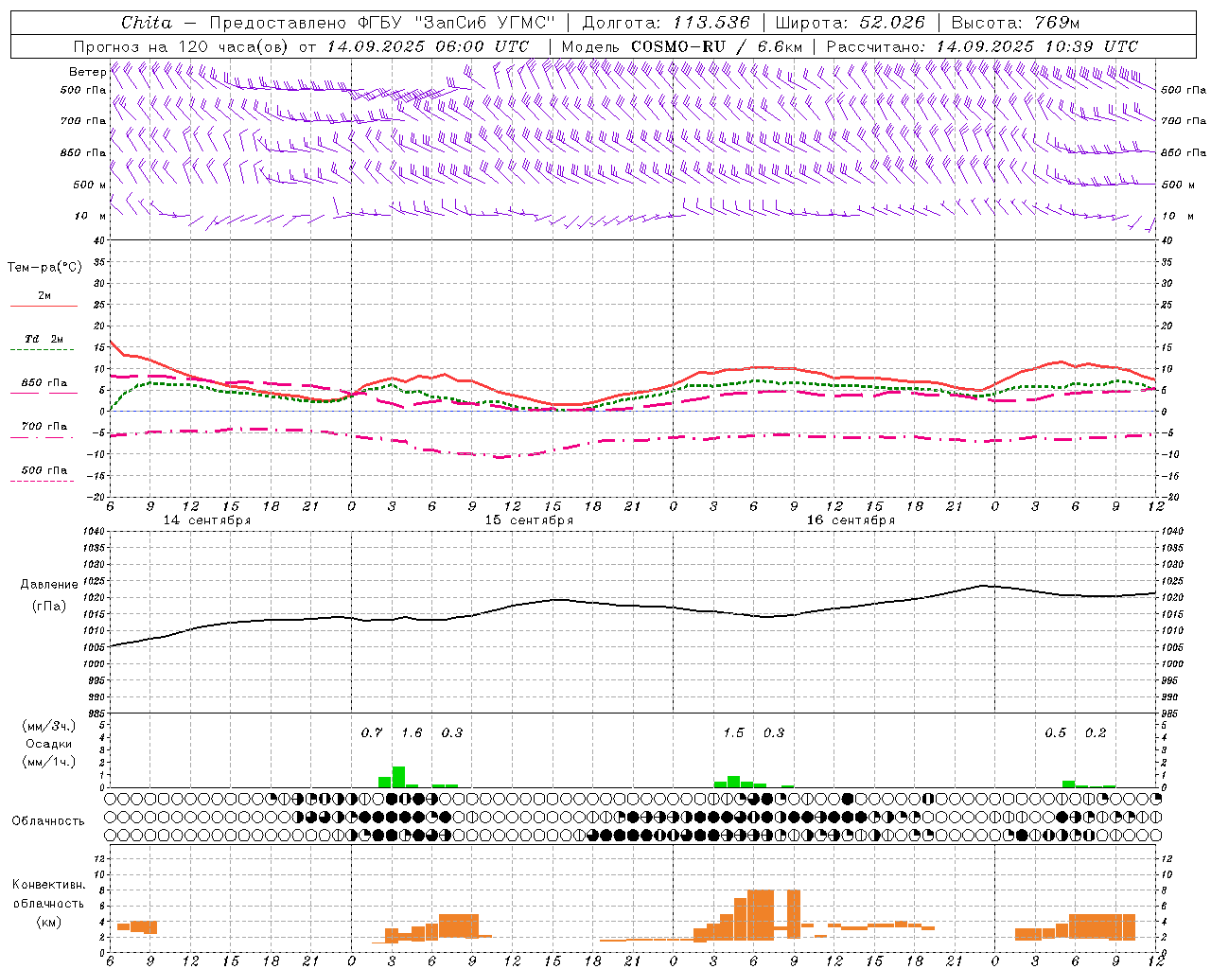Click the "Широта: 52.026" header field
Screen dimensions: 1211x969
click(850, 23)
